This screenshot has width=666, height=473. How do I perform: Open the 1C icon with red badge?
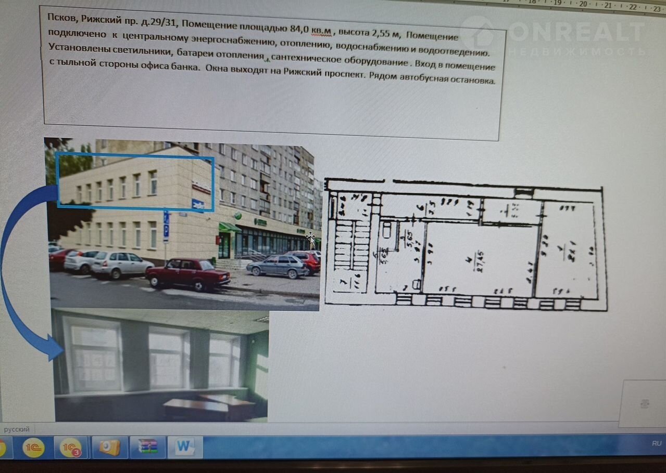71,448
